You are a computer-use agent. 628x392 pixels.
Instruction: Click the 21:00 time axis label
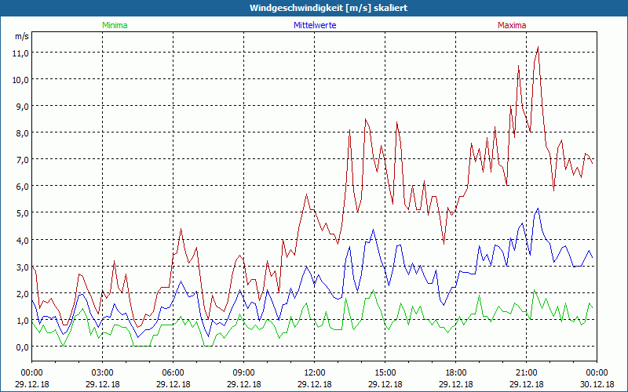point(526,373)
